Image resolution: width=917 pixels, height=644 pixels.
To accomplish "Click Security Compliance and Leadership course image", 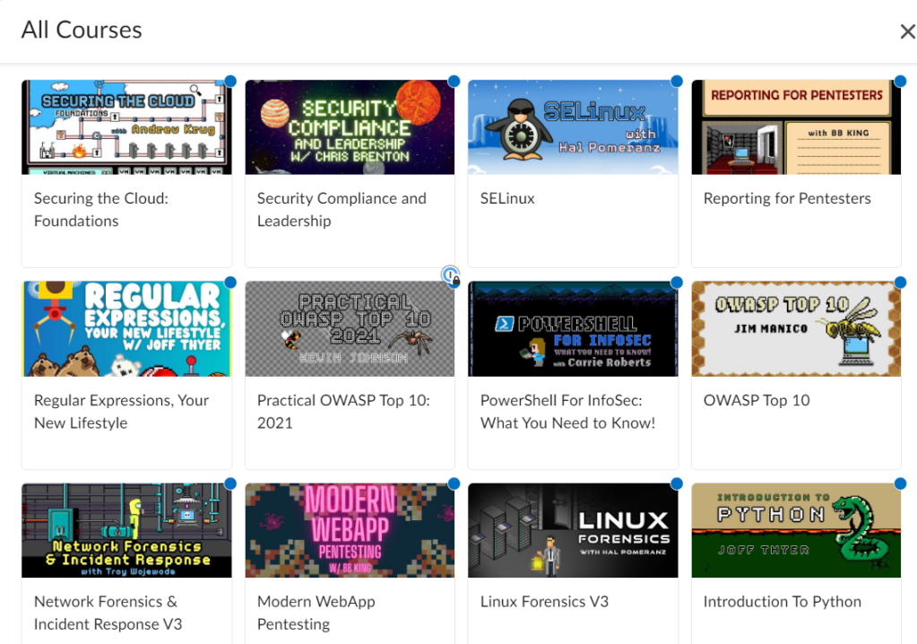I will click(350, 127).
